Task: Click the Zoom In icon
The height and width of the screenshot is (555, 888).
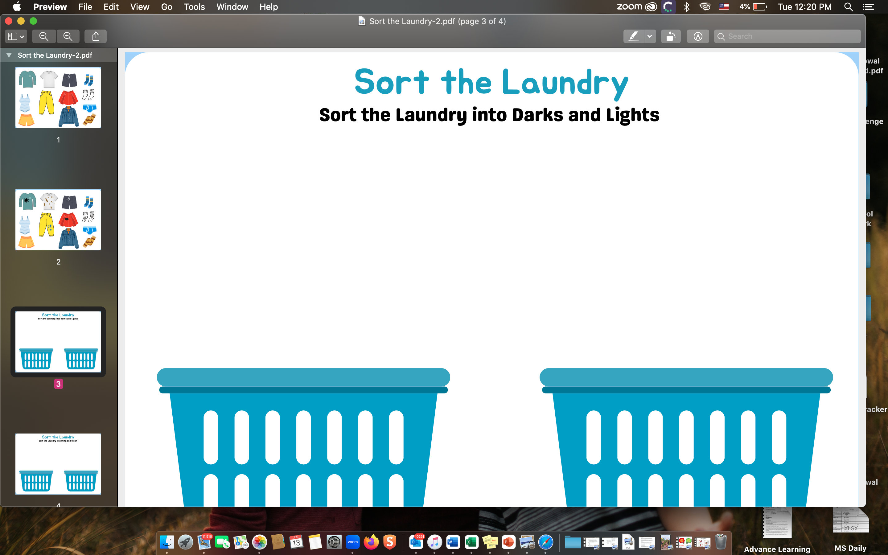Action: 68,36
